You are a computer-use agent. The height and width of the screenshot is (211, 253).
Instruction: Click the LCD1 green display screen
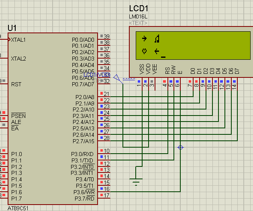pyautogui.click(x=193, y=46)
